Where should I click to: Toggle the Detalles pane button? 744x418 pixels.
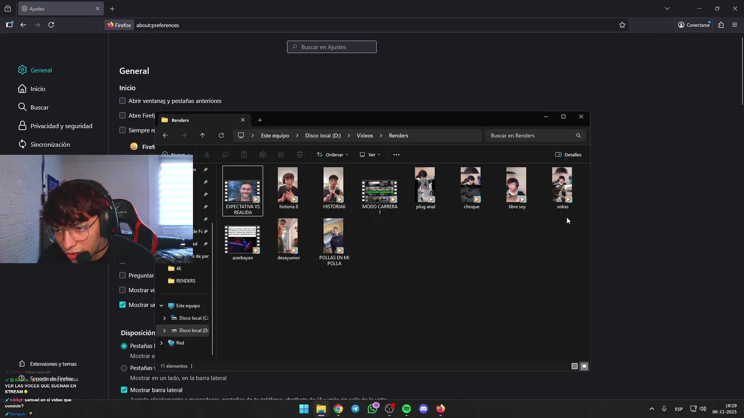pos(568,154)
